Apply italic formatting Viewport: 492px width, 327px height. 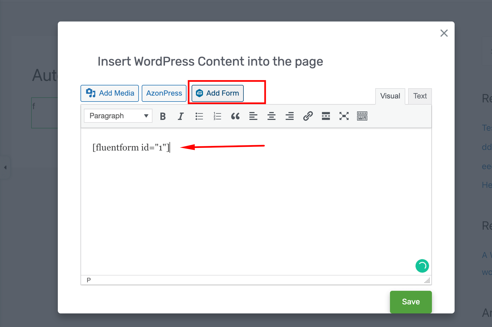pos(181,116)
